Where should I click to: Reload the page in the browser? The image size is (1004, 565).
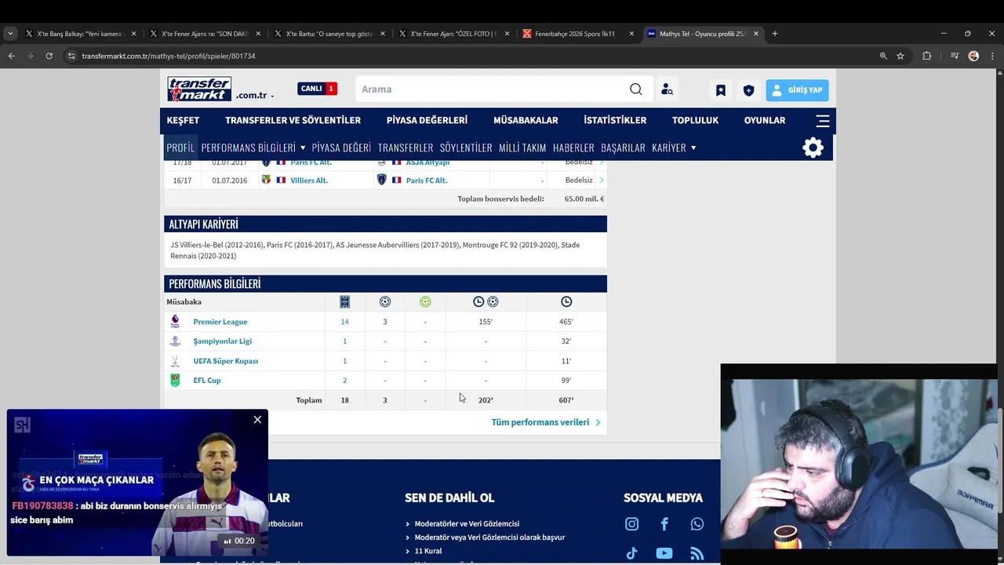49,56
